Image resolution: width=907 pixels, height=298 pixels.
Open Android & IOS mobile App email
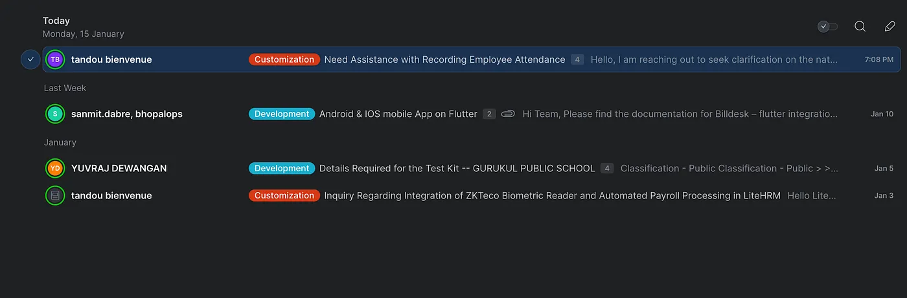click(x=398, y=114)
